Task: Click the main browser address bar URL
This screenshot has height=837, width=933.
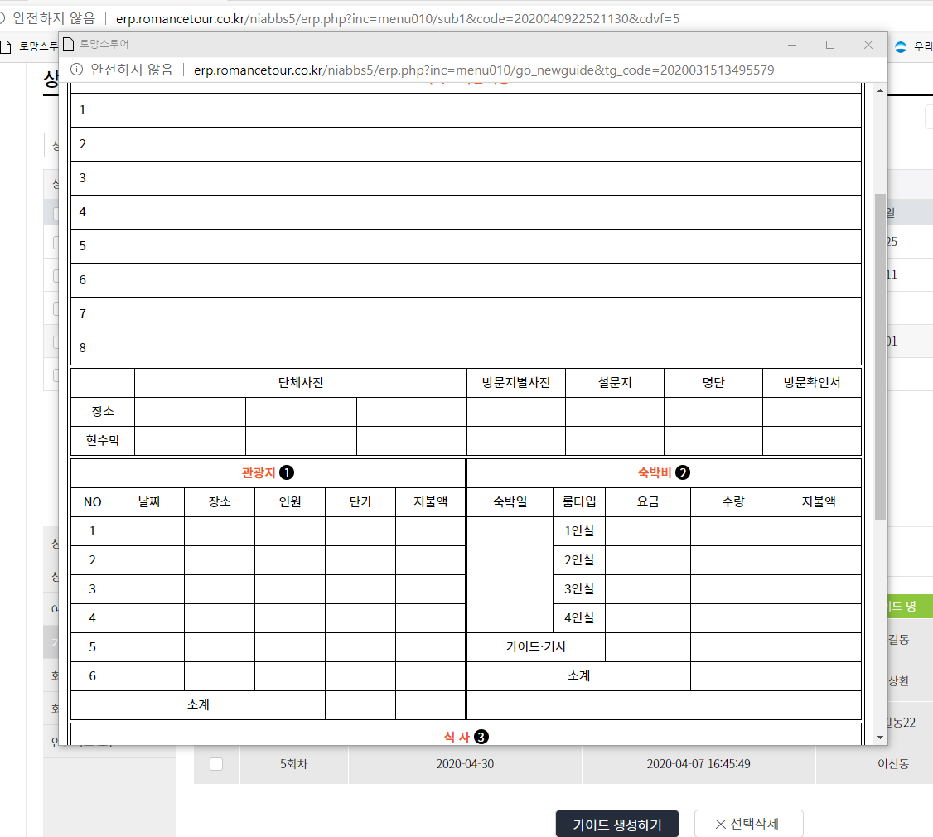Action: point(398,18)
